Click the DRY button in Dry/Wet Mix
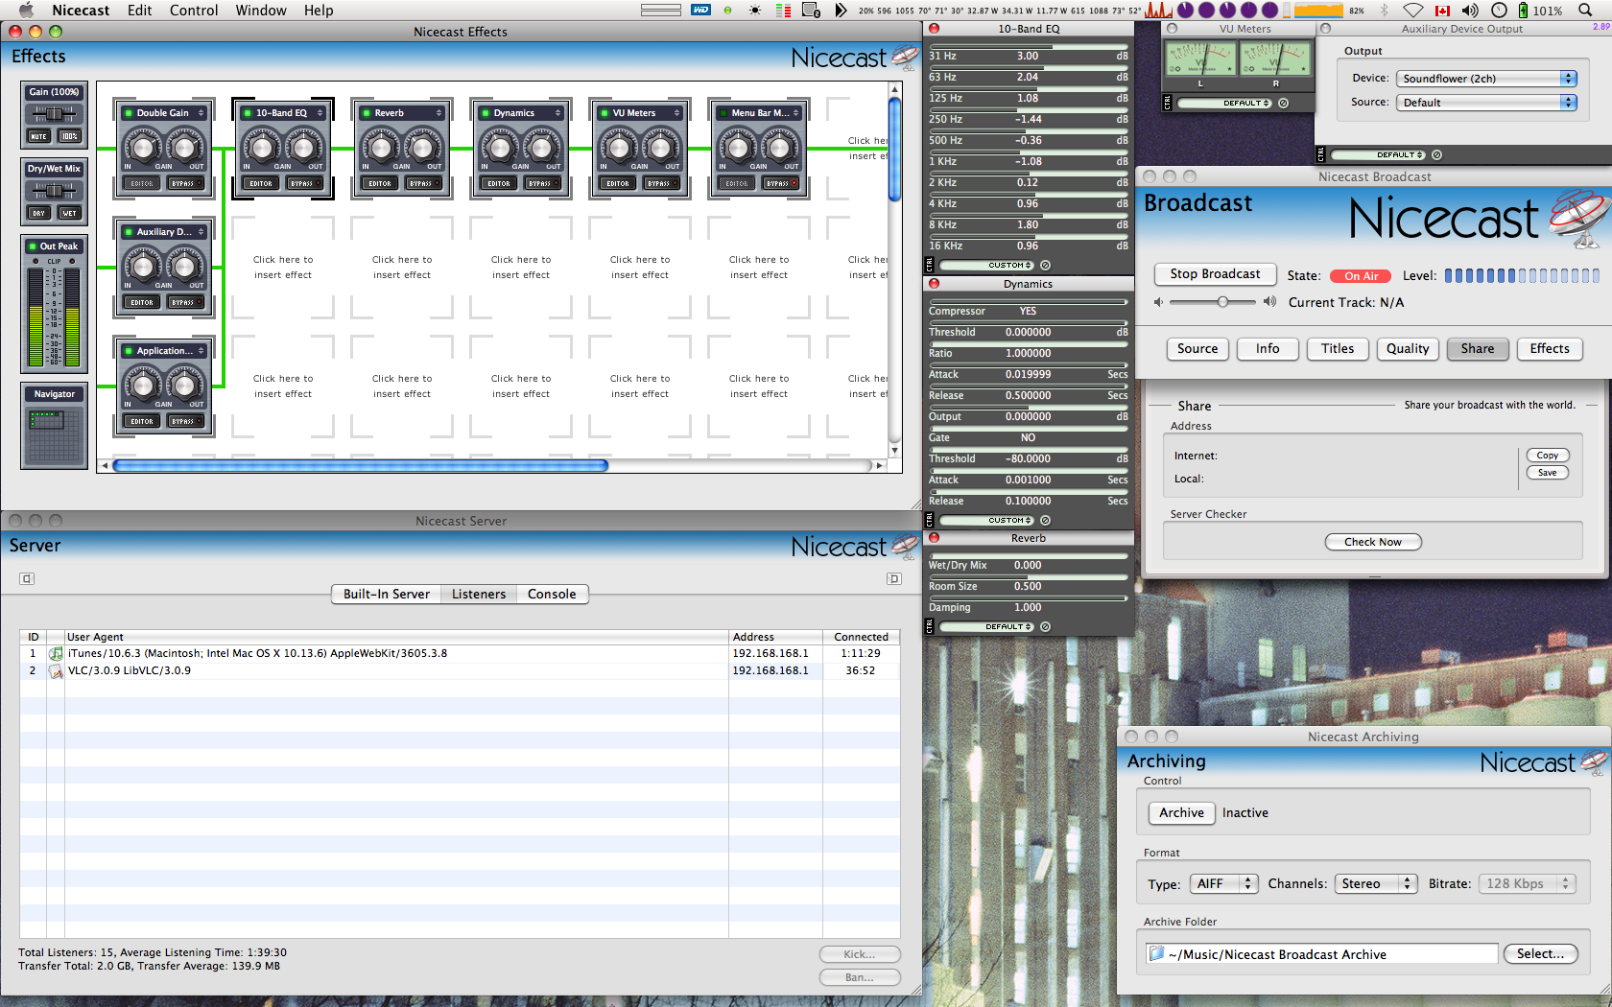 click(x=38, y=213)
